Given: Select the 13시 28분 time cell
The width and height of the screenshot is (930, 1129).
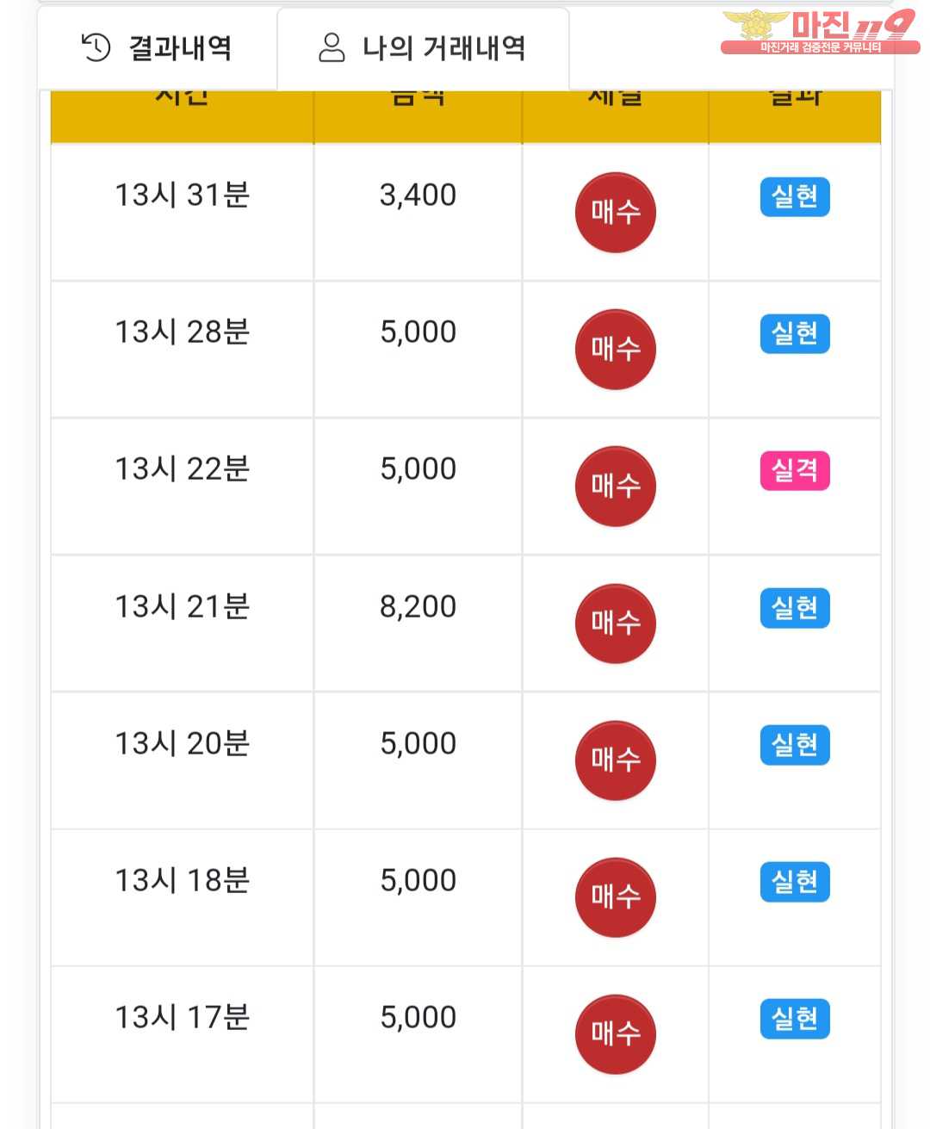Looking at the screenshot, I should (183, 350).
